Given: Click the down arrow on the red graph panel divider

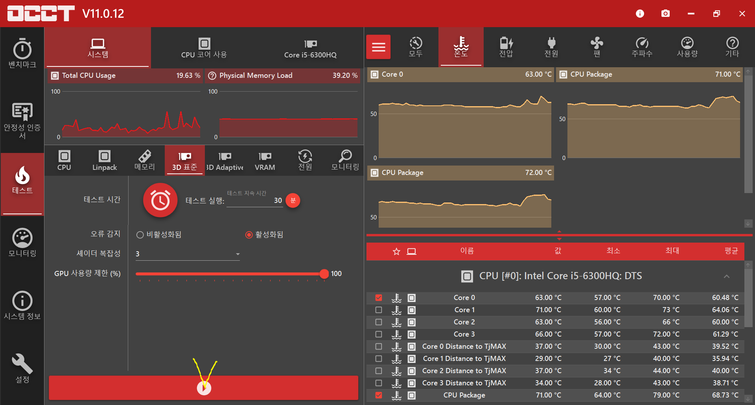Looking at the screenshot, I should (559, 239).
